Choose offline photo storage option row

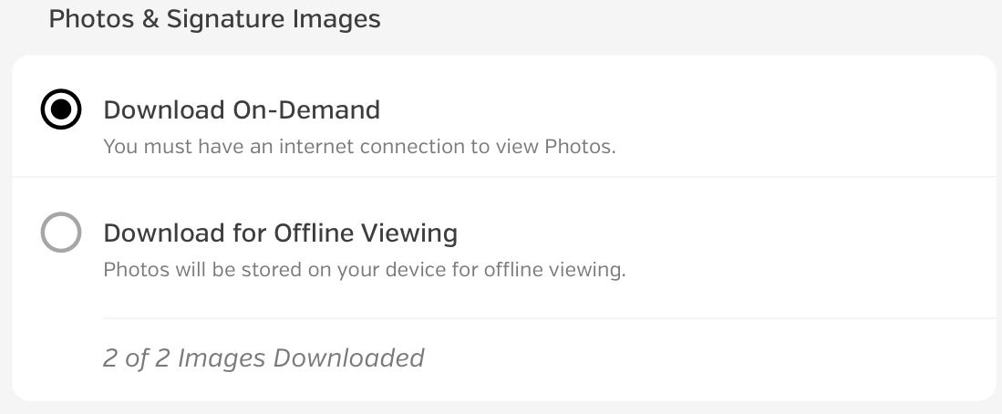click(503, 247)
